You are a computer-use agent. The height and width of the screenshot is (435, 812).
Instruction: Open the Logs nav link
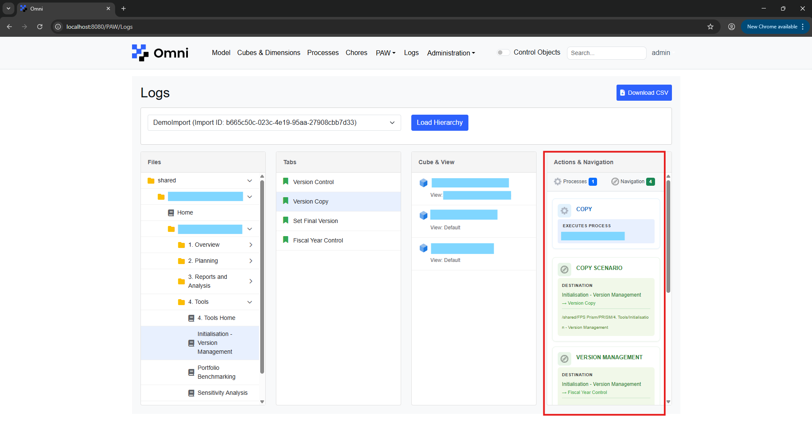click(x=411, y=52)
